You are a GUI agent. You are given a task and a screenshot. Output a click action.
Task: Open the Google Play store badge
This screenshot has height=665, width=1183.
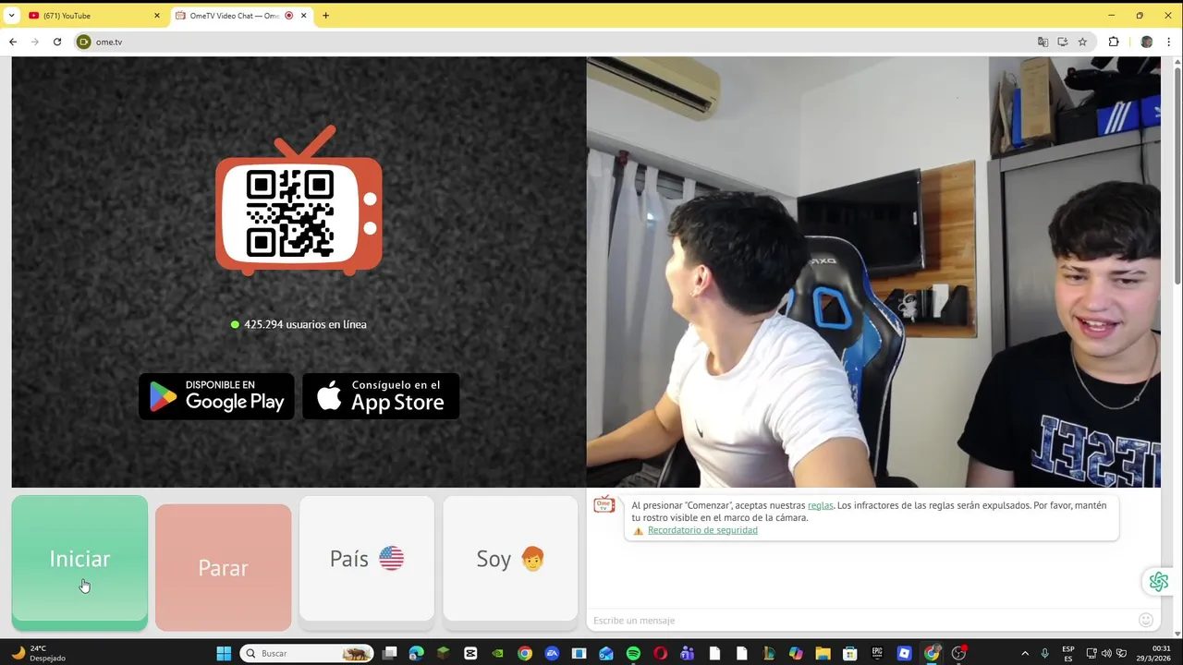coord(216,395)
